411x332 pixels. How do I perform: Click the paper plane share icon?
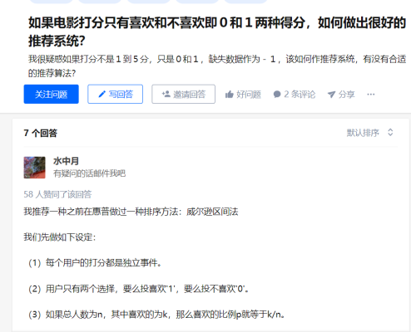pyautogui.click(x=331, y=95)
